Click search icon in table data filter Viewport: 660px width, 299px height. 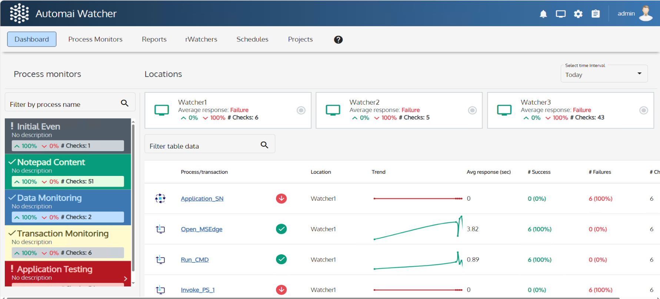pyautogui.click(x=264, y=145)
